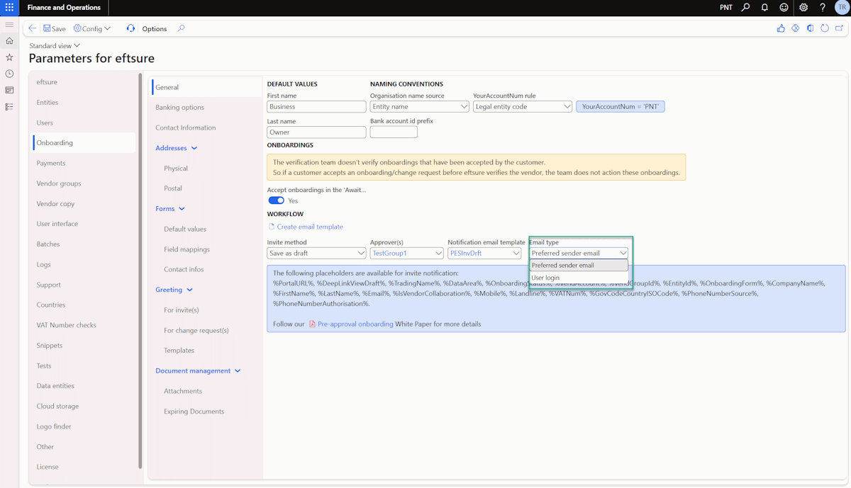Screen dimensions: 851x488
Task: Click the feedback smiley icon
Action: point(784,7)
